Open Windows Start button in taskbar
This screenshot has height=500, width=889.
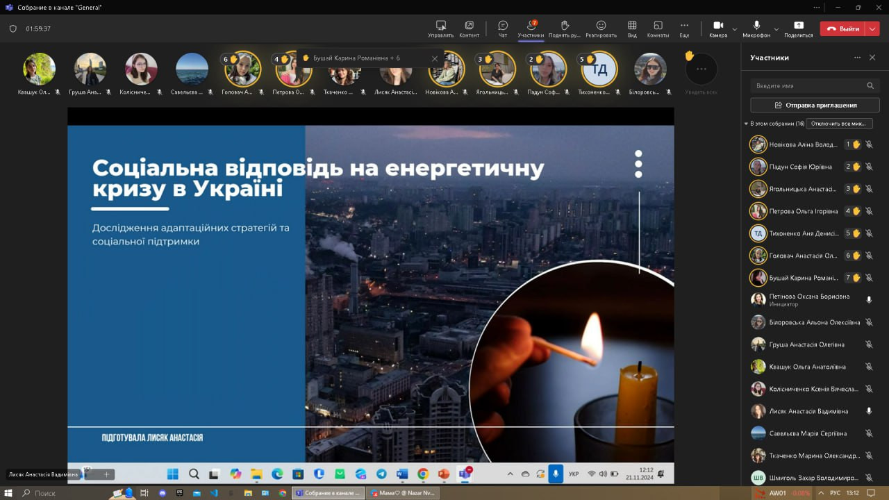coord(8,493)
